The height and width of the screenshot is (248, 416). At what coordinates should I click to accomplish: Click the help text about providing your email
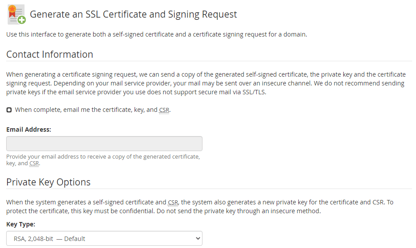tap(103, 160)
